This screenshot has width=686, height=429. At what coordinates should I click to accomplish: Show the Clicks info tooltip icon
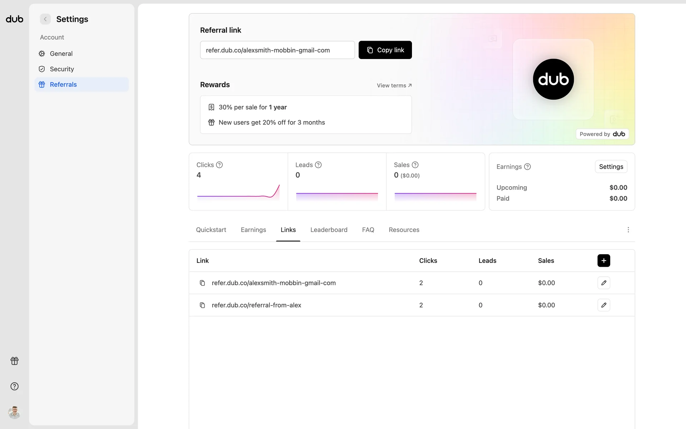(219, 165)
